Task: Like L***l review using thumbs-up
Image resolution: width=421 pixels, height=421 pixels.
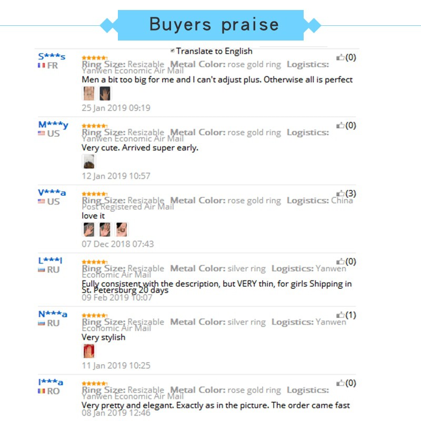Action: click(x=340, y=262)
